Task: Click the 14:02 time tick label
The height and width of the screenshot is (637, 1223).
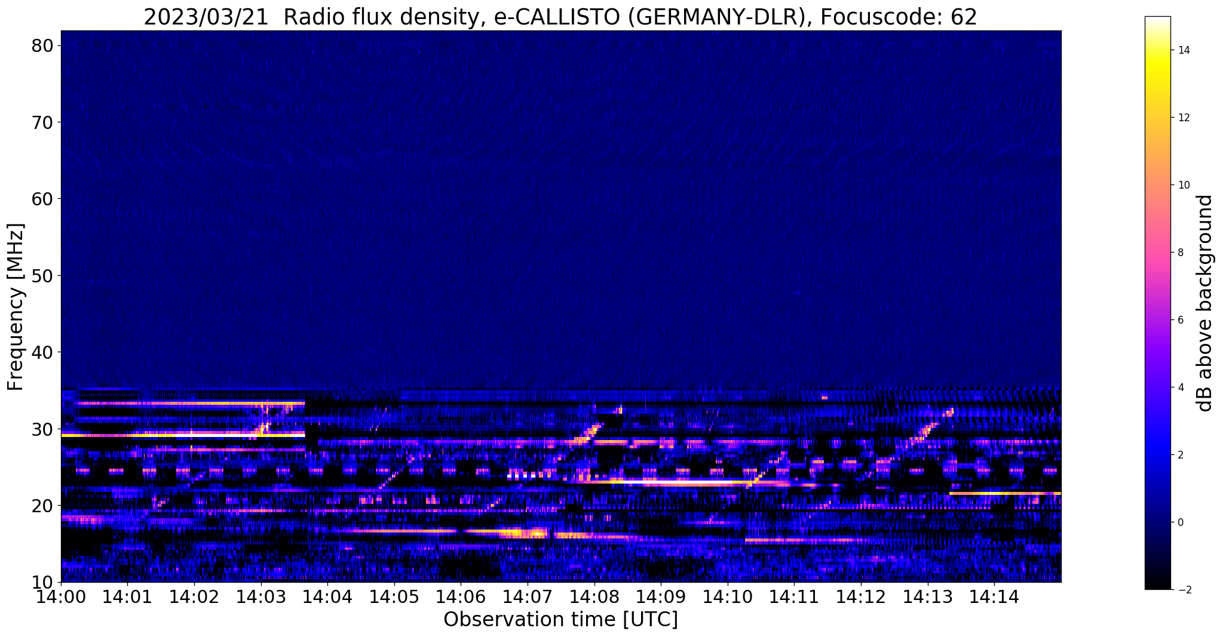Action: 194,596
